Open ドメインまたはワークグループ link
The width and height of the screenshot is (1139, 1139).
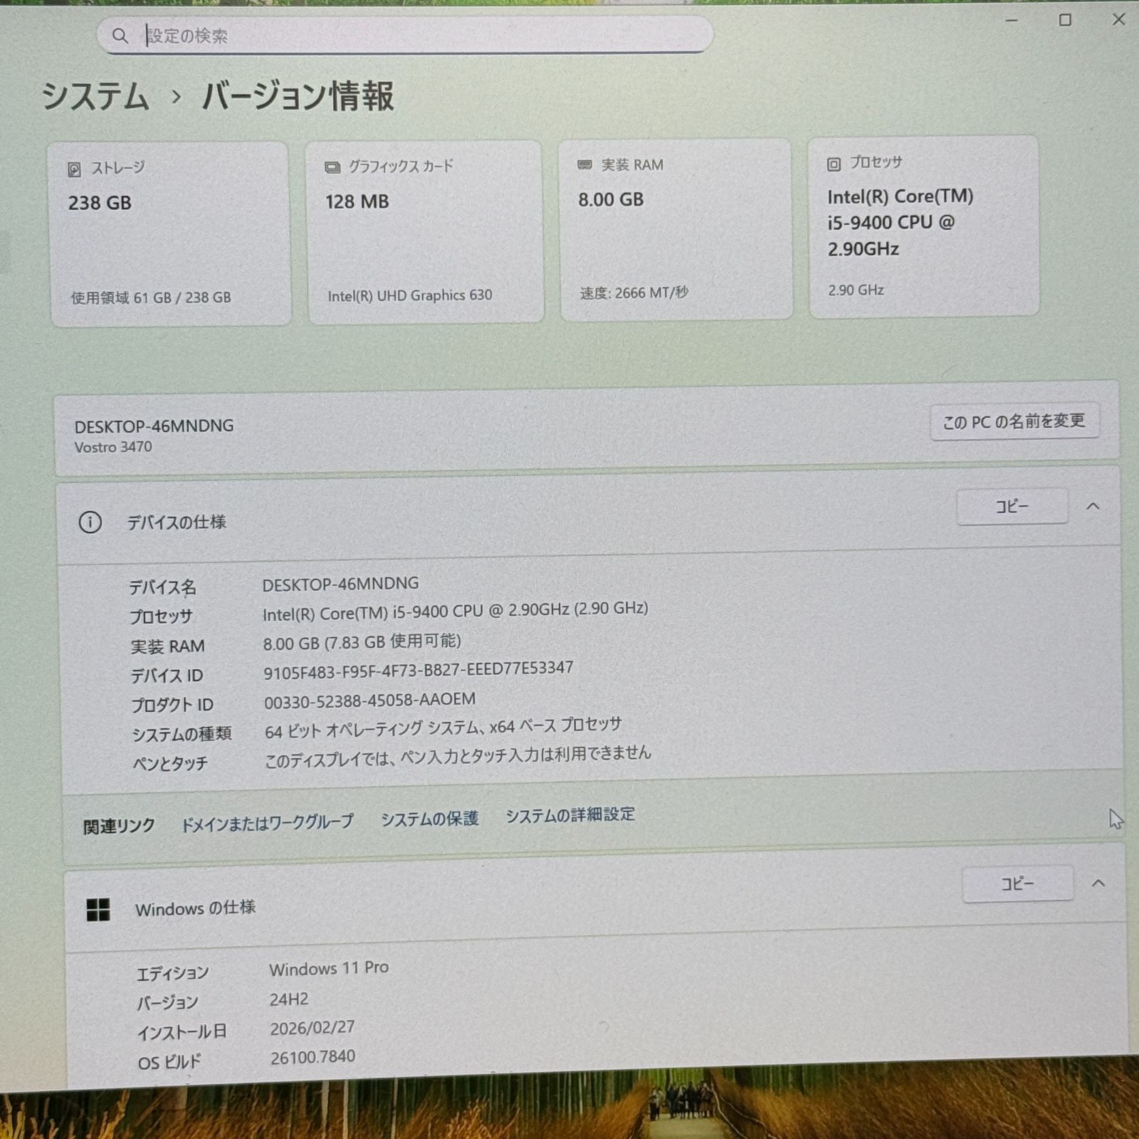267,823
